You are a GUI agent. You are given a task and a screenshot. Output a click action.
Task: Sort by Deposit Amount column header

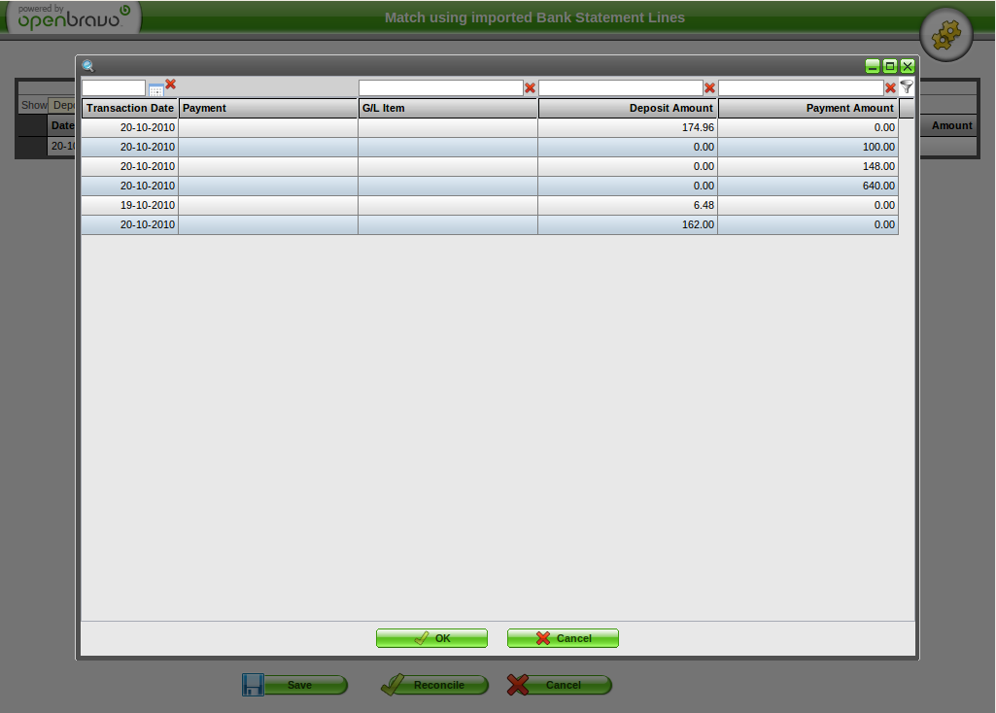[x=628, y=108]
